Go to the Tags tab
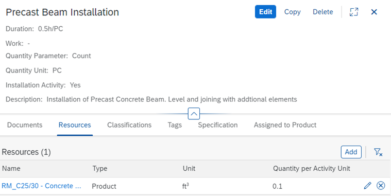The width and height of the screenshot is (391, 196). pos(175,125)
